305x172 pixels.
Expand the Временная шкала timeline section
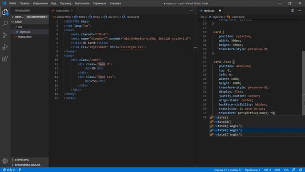[x=30, y=165]
